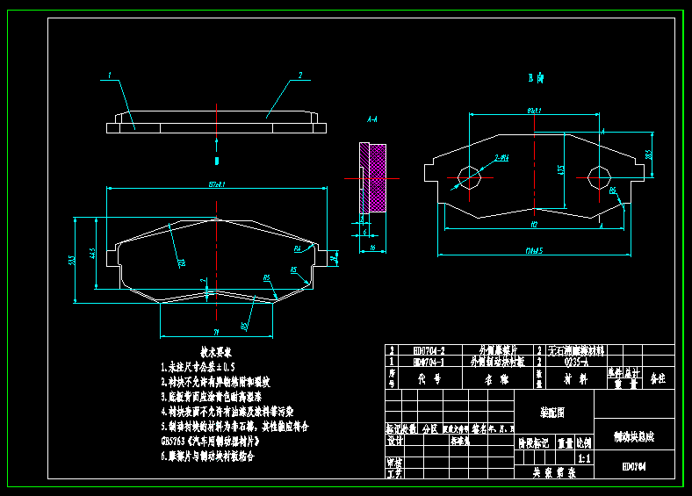Select the HD0704-1 part code cell
This screenshot has width=692, height=496.
(x=429, y=362)
